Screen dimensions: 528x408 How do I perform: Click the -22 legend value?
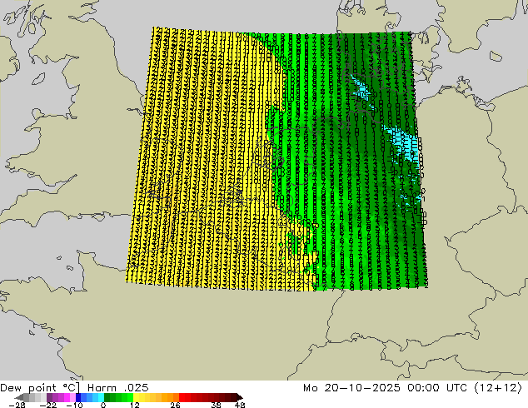(x=47, y=405)
